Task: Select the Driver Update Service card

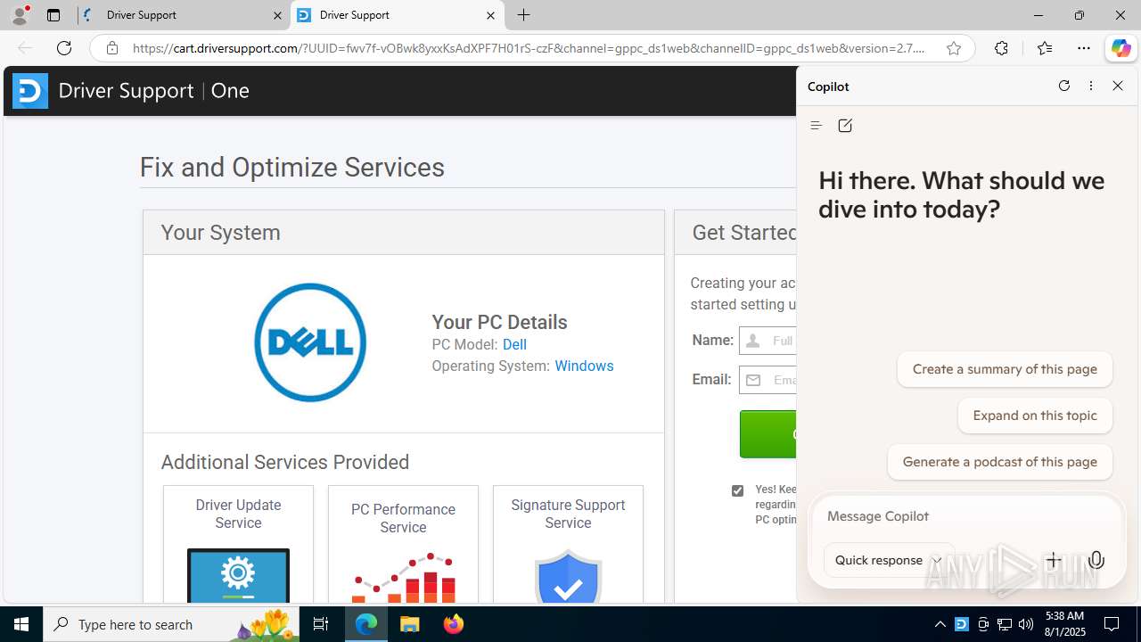Action: point(238,544)
